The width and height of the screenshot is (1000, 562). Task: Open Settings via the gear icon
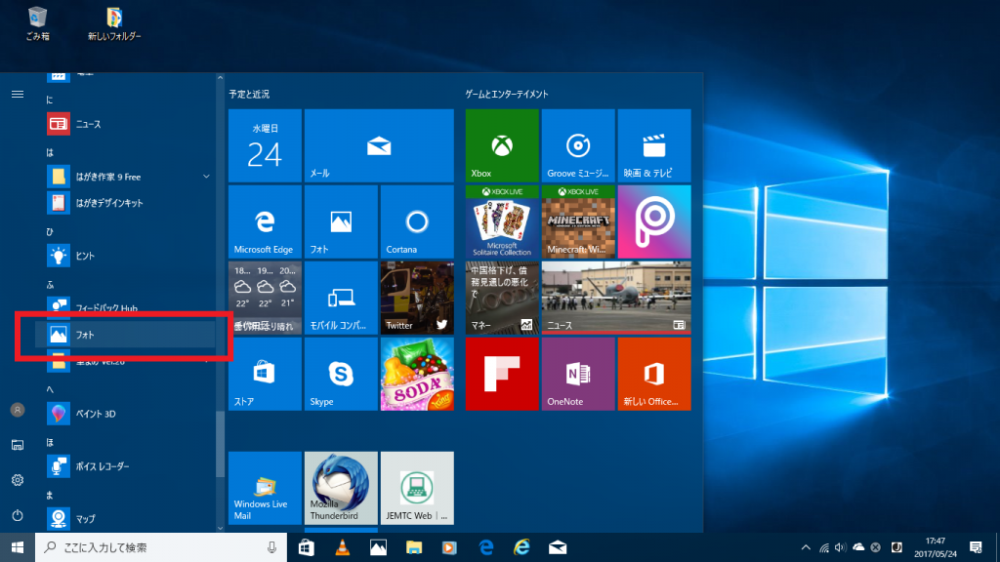click(x=17, y=480)
